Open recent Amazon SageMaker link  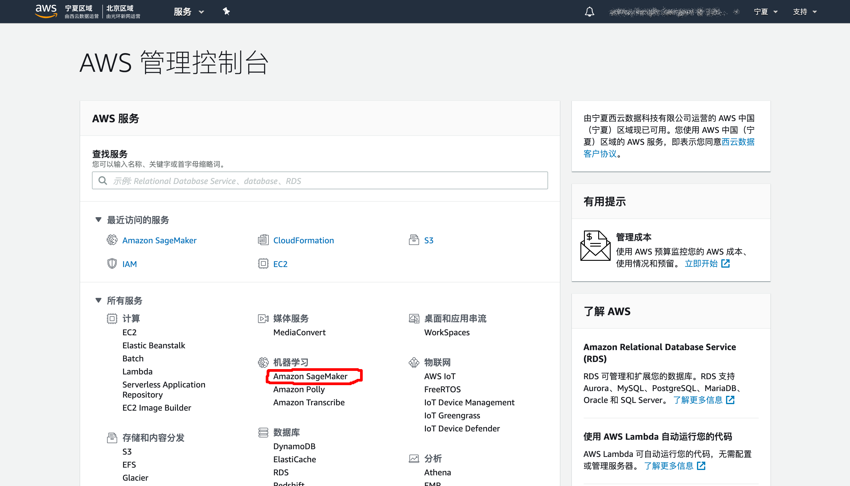pyautogui.click(x=160, y=240)
